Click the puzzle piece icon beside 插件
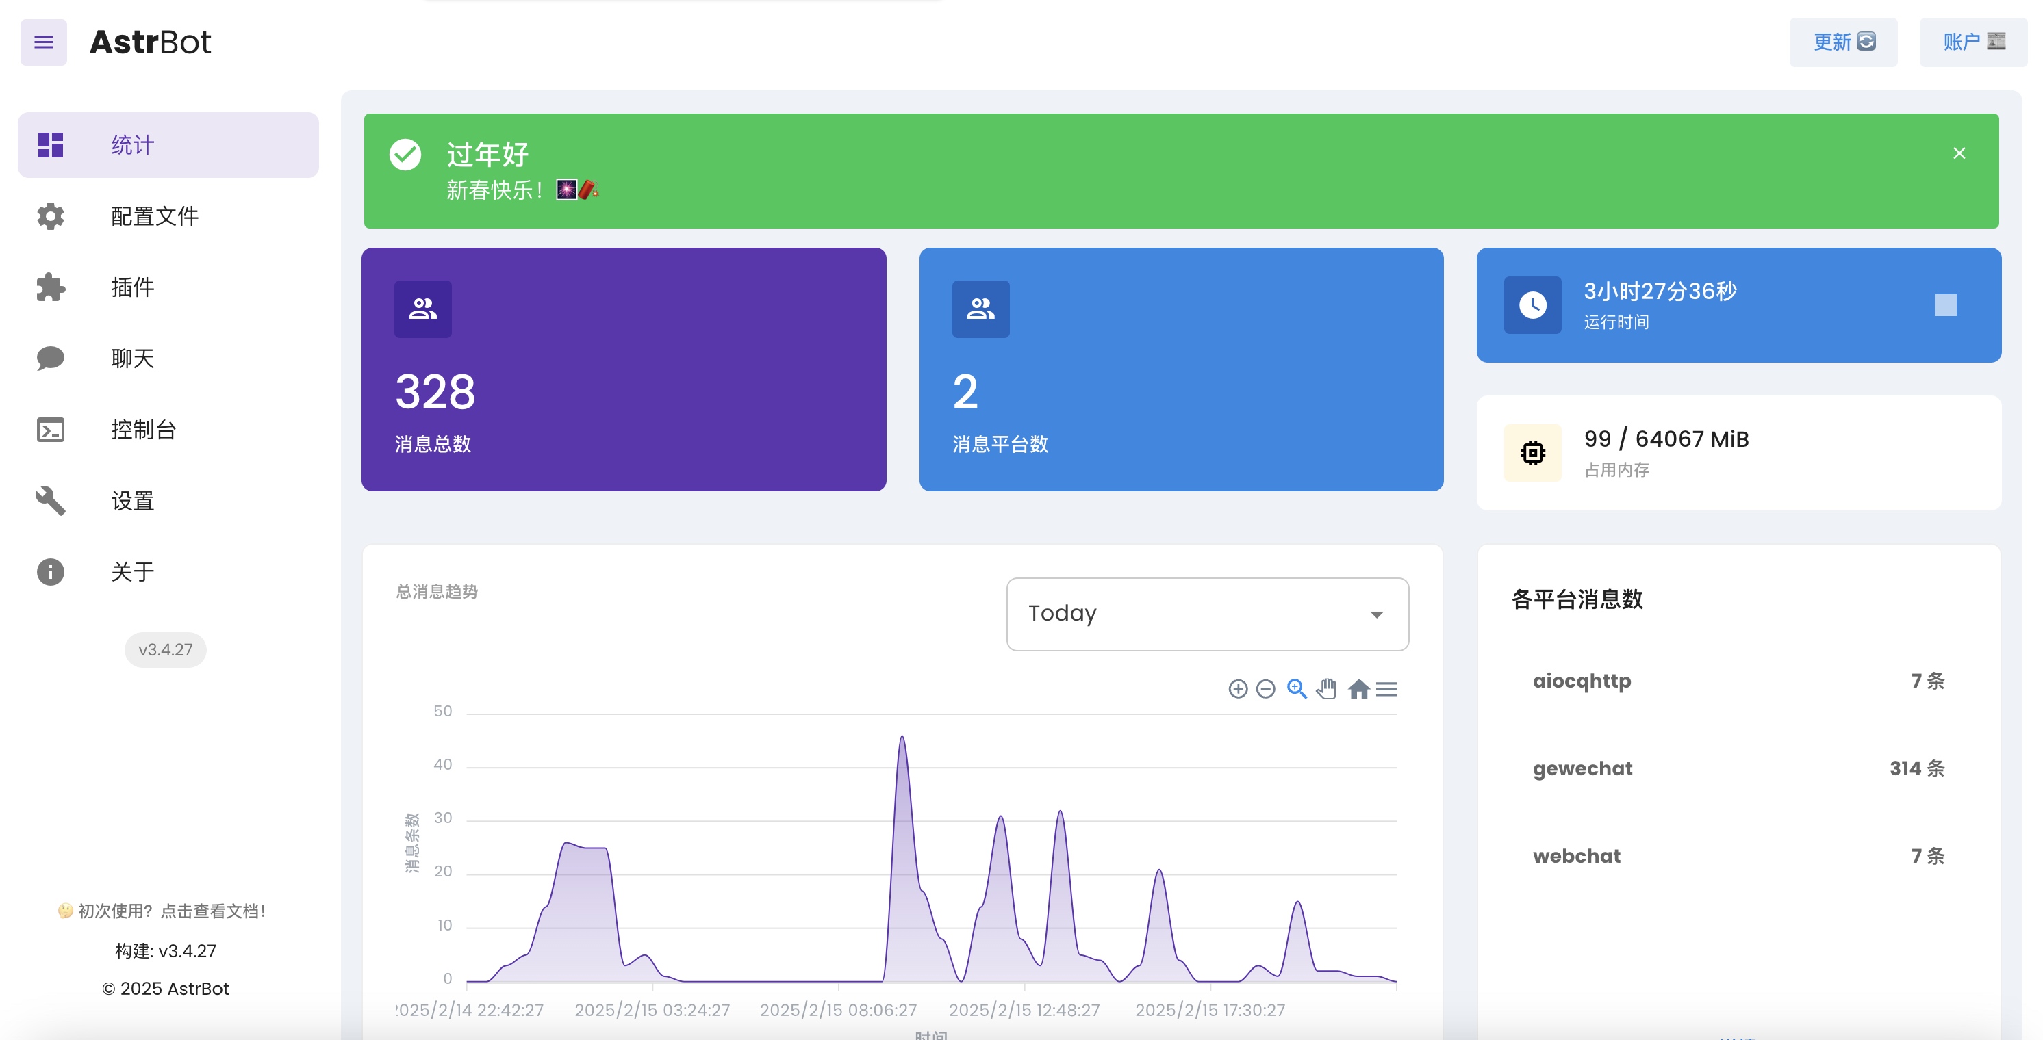This screenshot has width=2043, height=1040. [51, 287]
